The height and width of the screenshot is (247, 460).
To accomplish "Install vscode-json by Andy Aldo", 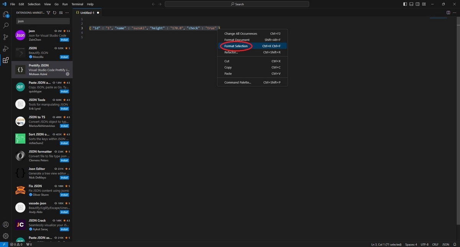I will 64,212.
